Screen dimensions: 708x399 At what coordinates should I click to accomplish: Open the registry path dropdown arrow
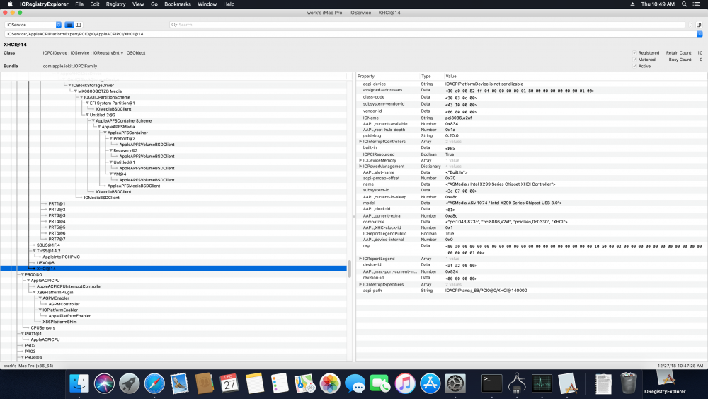[x=700, y=34]
